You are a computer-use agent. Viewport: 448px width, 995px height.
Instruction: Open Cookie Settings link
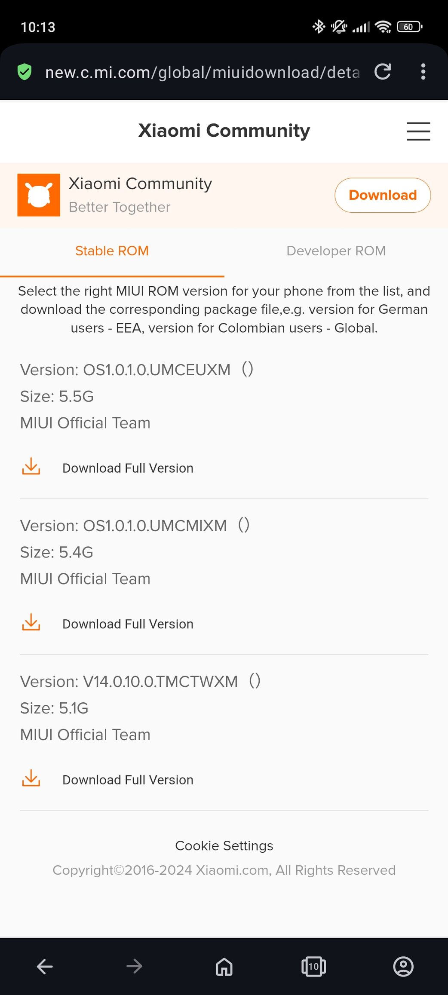[224, 845]
